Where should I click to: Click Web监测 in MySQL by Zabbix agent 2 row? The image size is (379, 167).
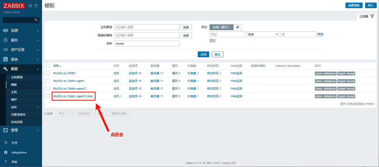pos(236,88)
